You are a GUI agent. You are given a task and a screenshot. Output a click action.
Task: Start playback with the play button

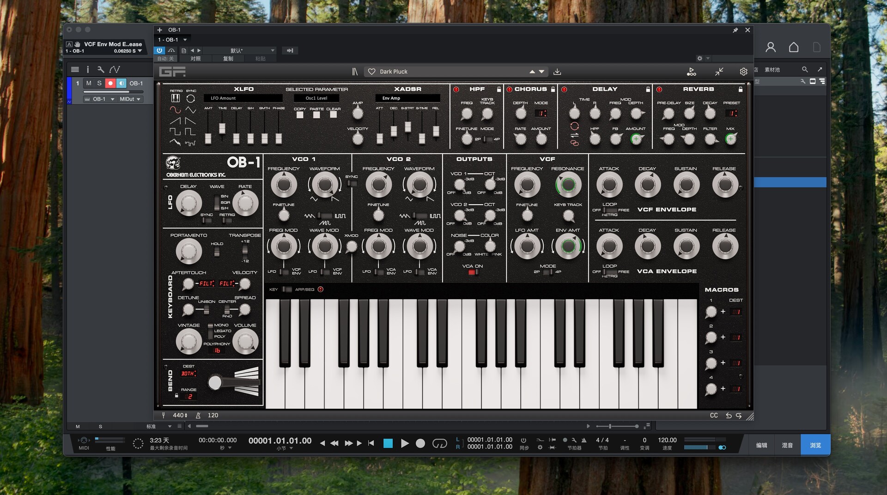tap(405, 443)
